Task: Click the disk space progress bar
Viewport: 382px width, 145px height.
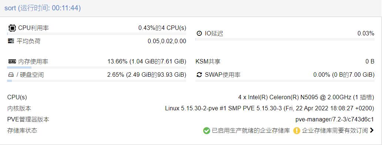Action: coord(97,81)
